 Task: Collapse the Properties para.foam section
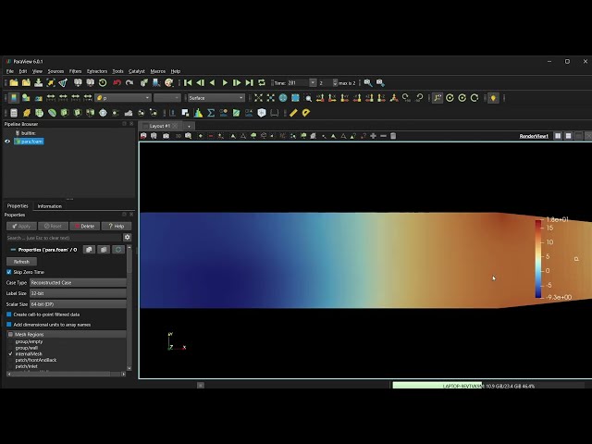coord(13,250)
